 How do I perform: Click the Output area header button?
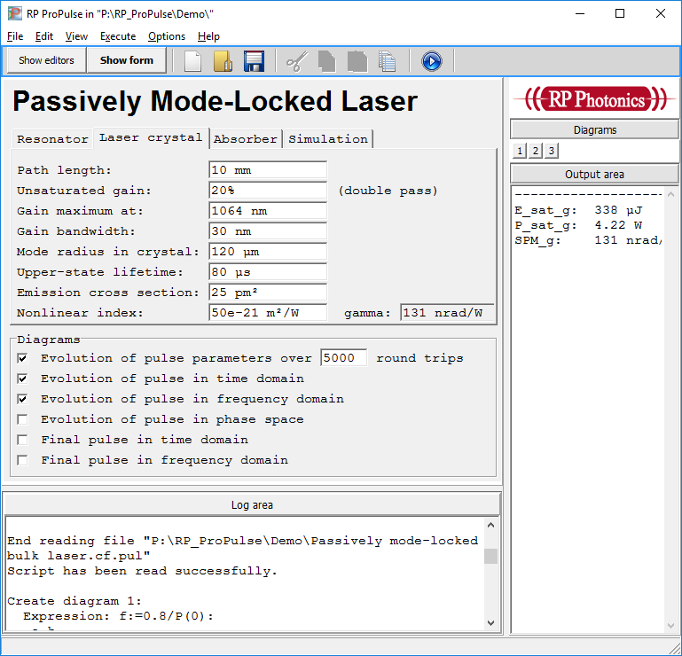coord(594,175)
